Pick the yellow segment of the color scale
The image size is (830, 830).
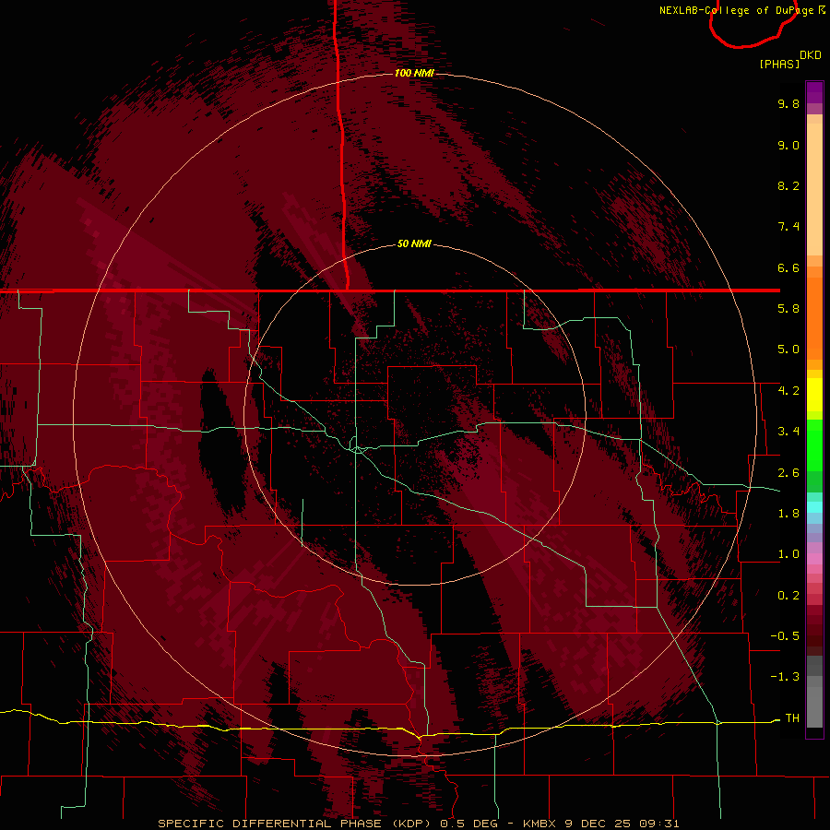[x=814, y=395]
